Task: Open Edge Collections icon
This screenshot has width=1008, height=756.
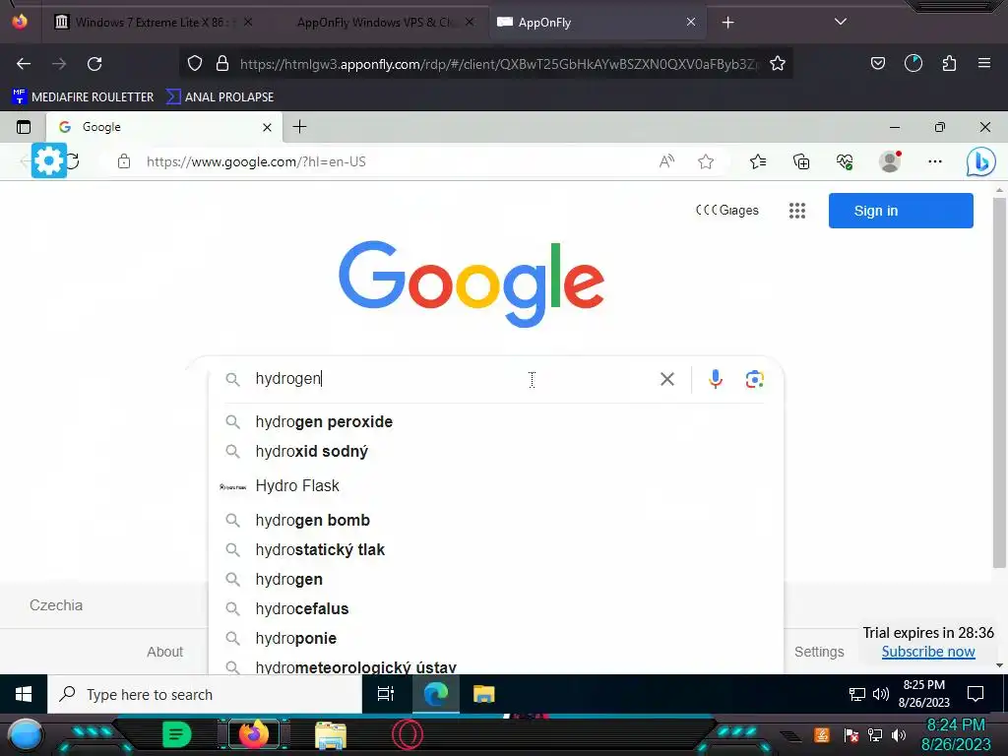Action: click(801, 161)
